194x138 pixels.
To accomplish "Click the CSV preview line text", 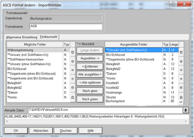I will 85,117.
